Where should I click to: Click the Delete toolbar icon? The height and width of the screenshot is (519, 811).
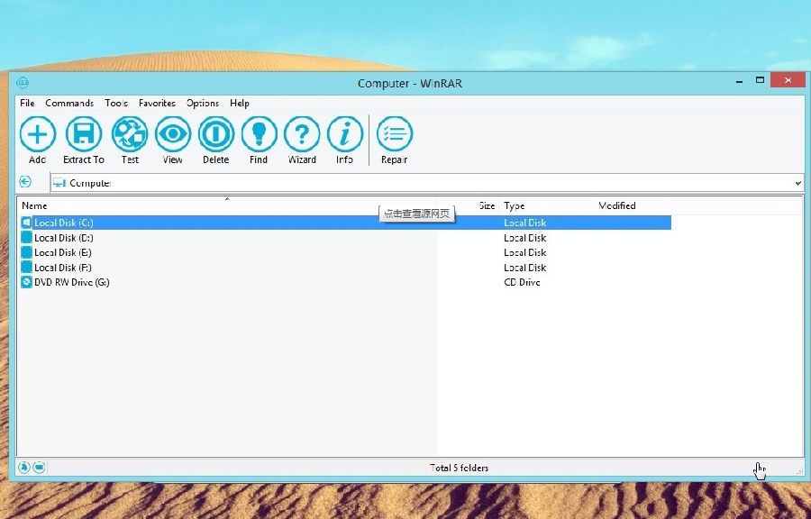(x=216, y=134)
